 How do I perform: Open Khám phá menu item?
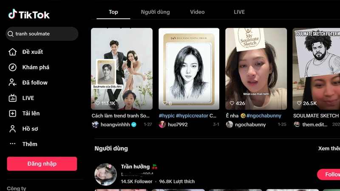36,67
